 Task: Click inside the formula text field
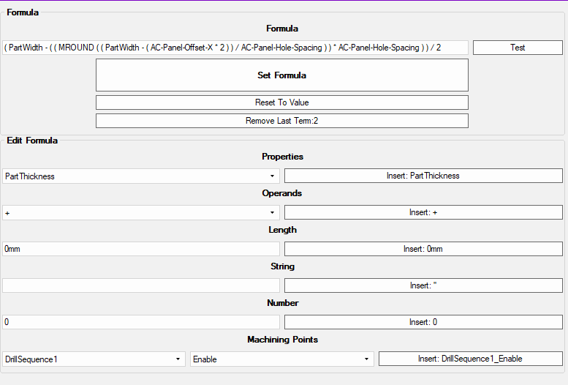235,48
